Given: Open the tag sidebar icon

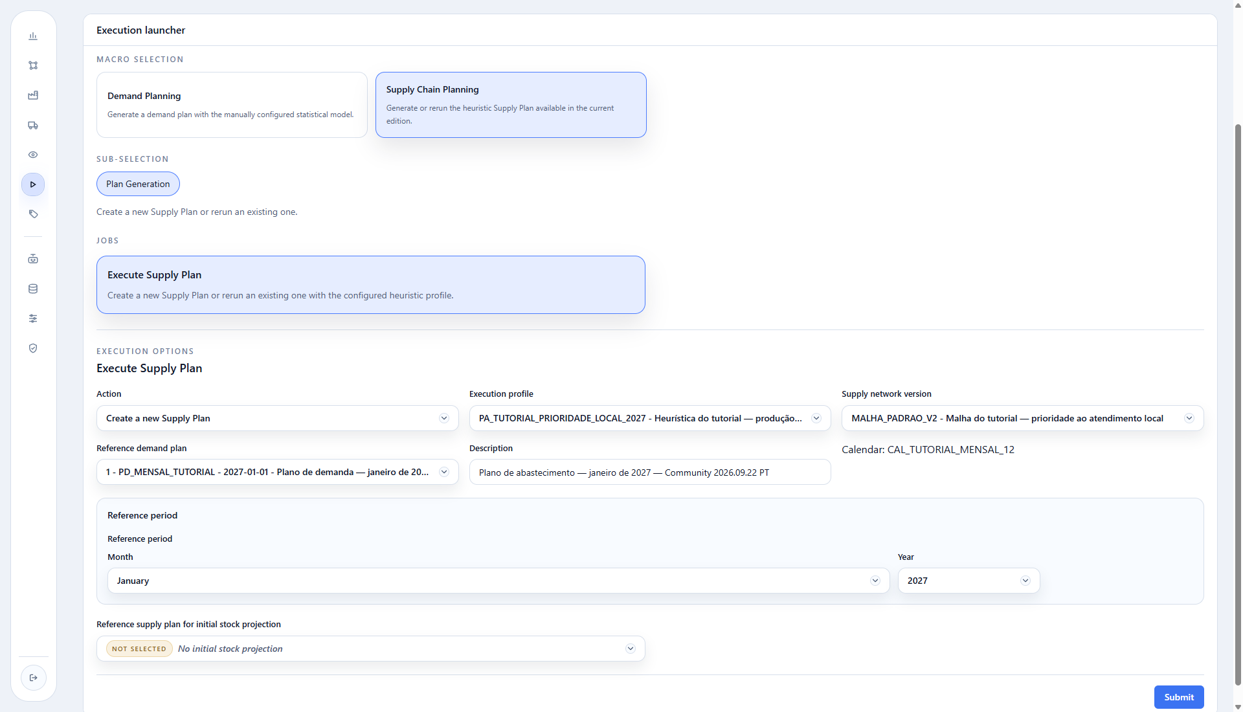Looking at the screenshot, I should pos(33,214).
